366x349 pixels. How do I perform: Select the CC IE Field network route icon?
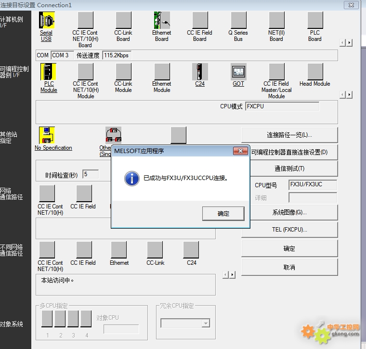pyautogui.click(x=84, y=194)
